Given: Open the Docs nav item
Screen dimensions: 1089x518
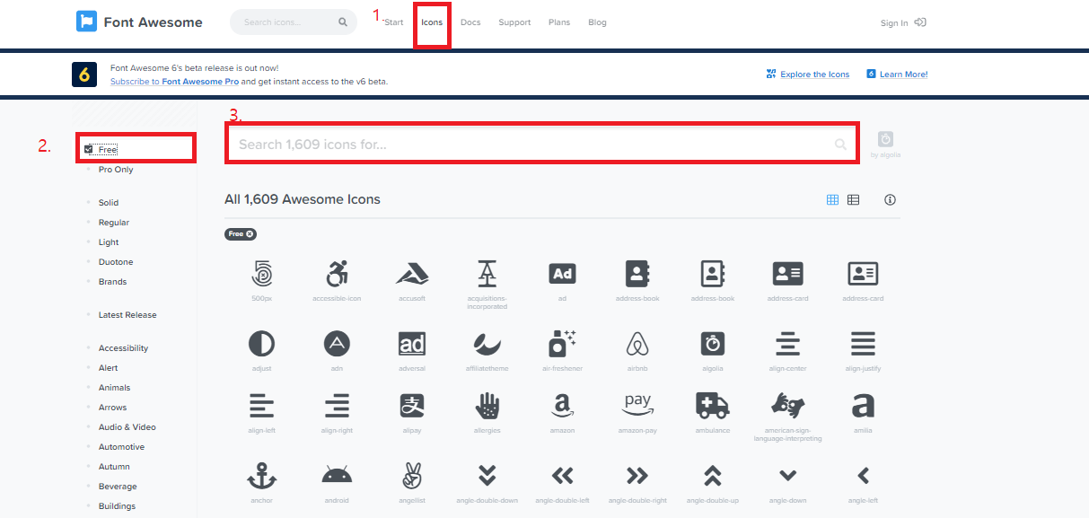Looking at the screenshot, I should [x=470, y=22].
